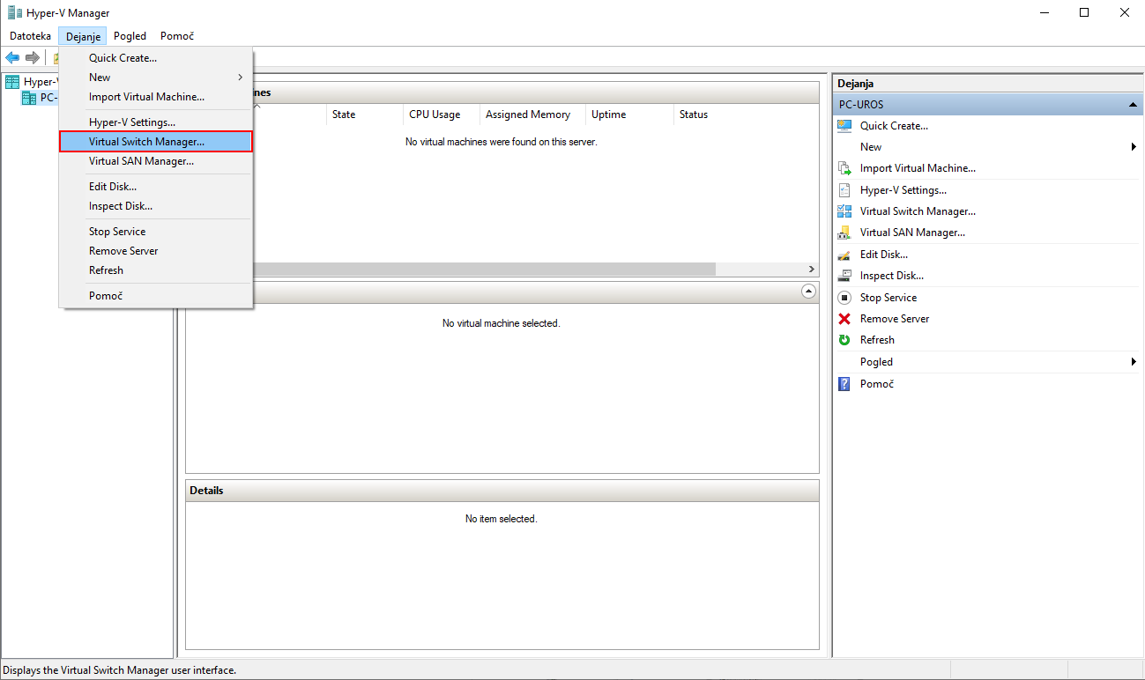Choose Inspect Disk in the dropdown menu
Screen dimensions: 1145x680
156,206
